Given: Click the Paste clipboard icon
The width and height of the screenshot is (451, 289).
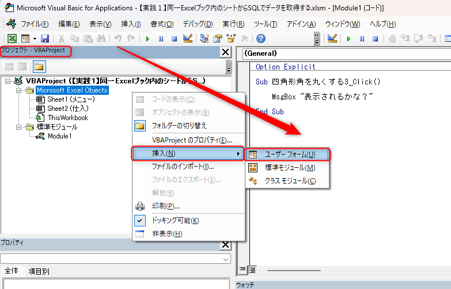Looking at the screenshot, I should 88,38.
